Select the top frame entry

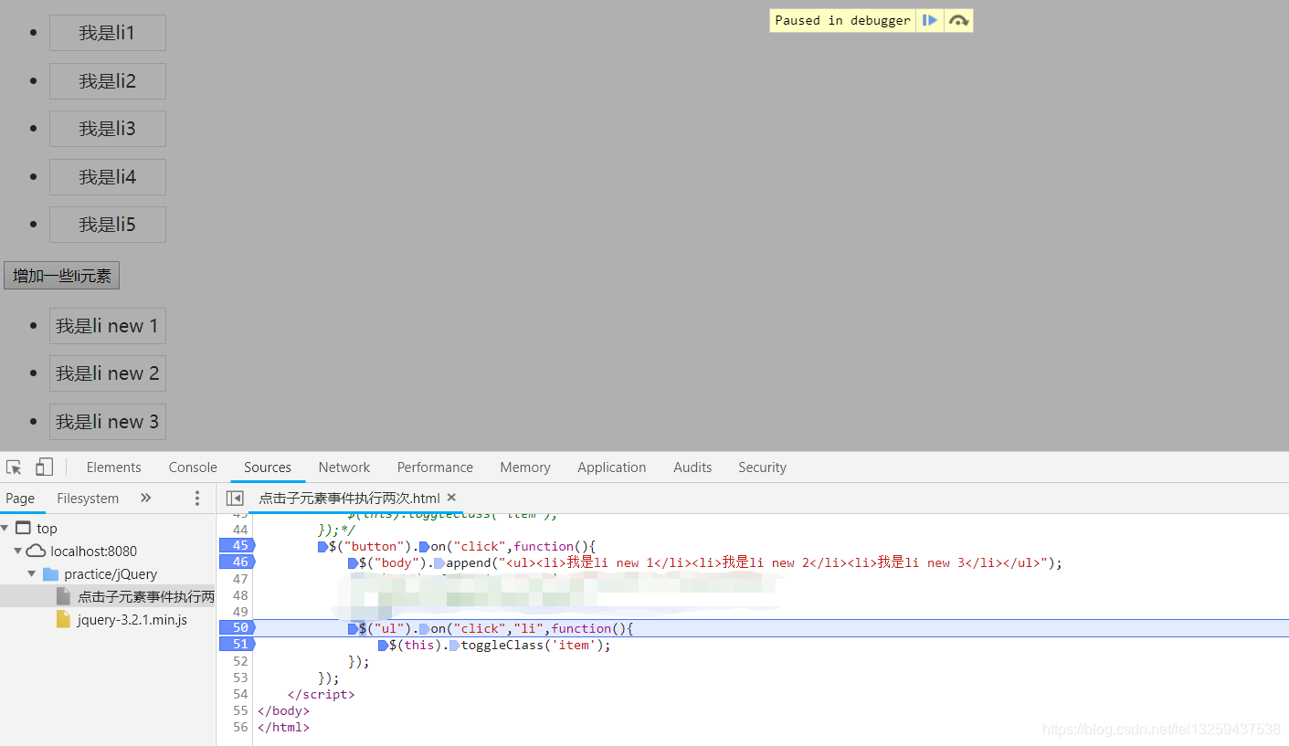[x=47, y=528]
